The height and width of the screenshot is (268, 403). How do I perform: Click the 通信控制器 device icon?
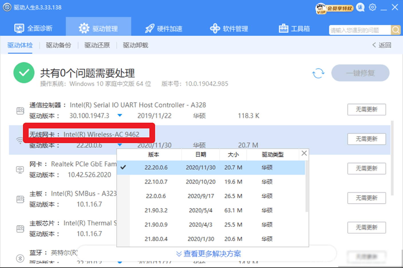(x=20, y=111)
